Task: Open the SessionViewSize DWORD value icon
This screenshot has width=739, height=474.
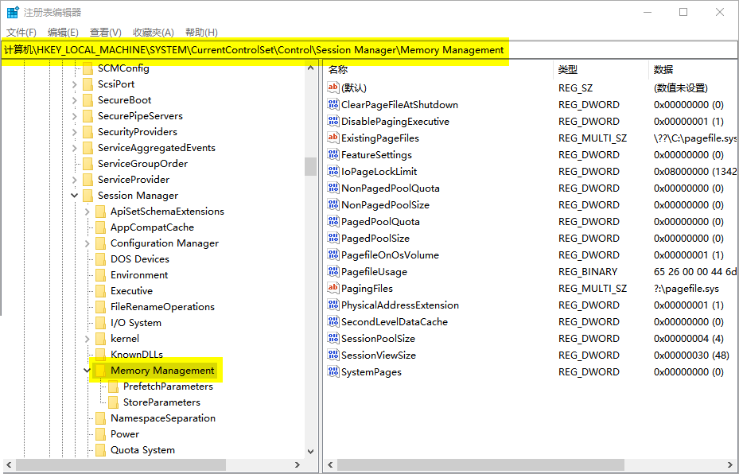Action: [335, 355]
